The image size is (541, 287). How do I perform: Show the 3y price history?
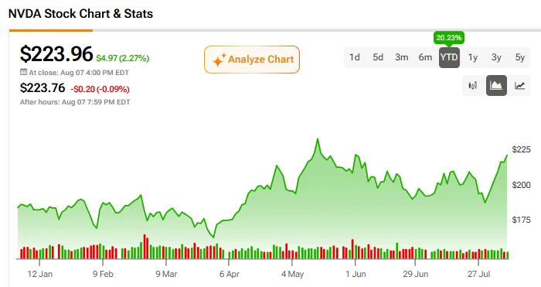(496, 57)
